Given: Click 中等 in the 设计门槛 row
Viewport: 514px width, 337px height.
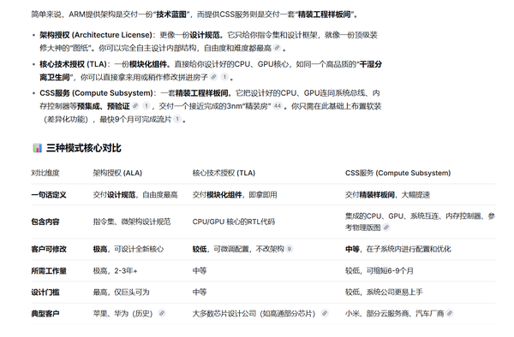Looking at the screenshot, I should point(200,293).
